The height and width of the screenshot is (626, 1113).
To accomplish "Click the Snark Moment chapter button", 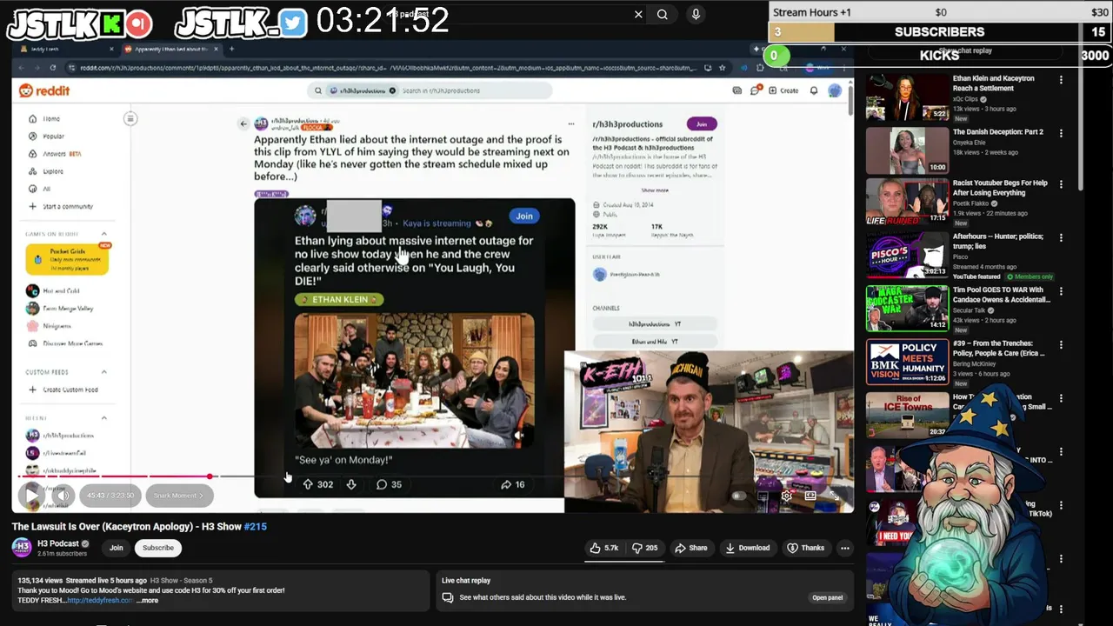I will 178,496.
